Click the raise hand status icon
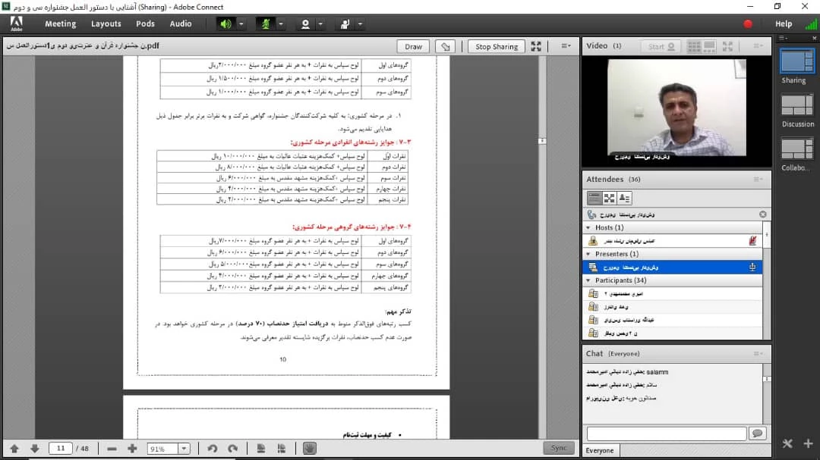 [345, 23]
